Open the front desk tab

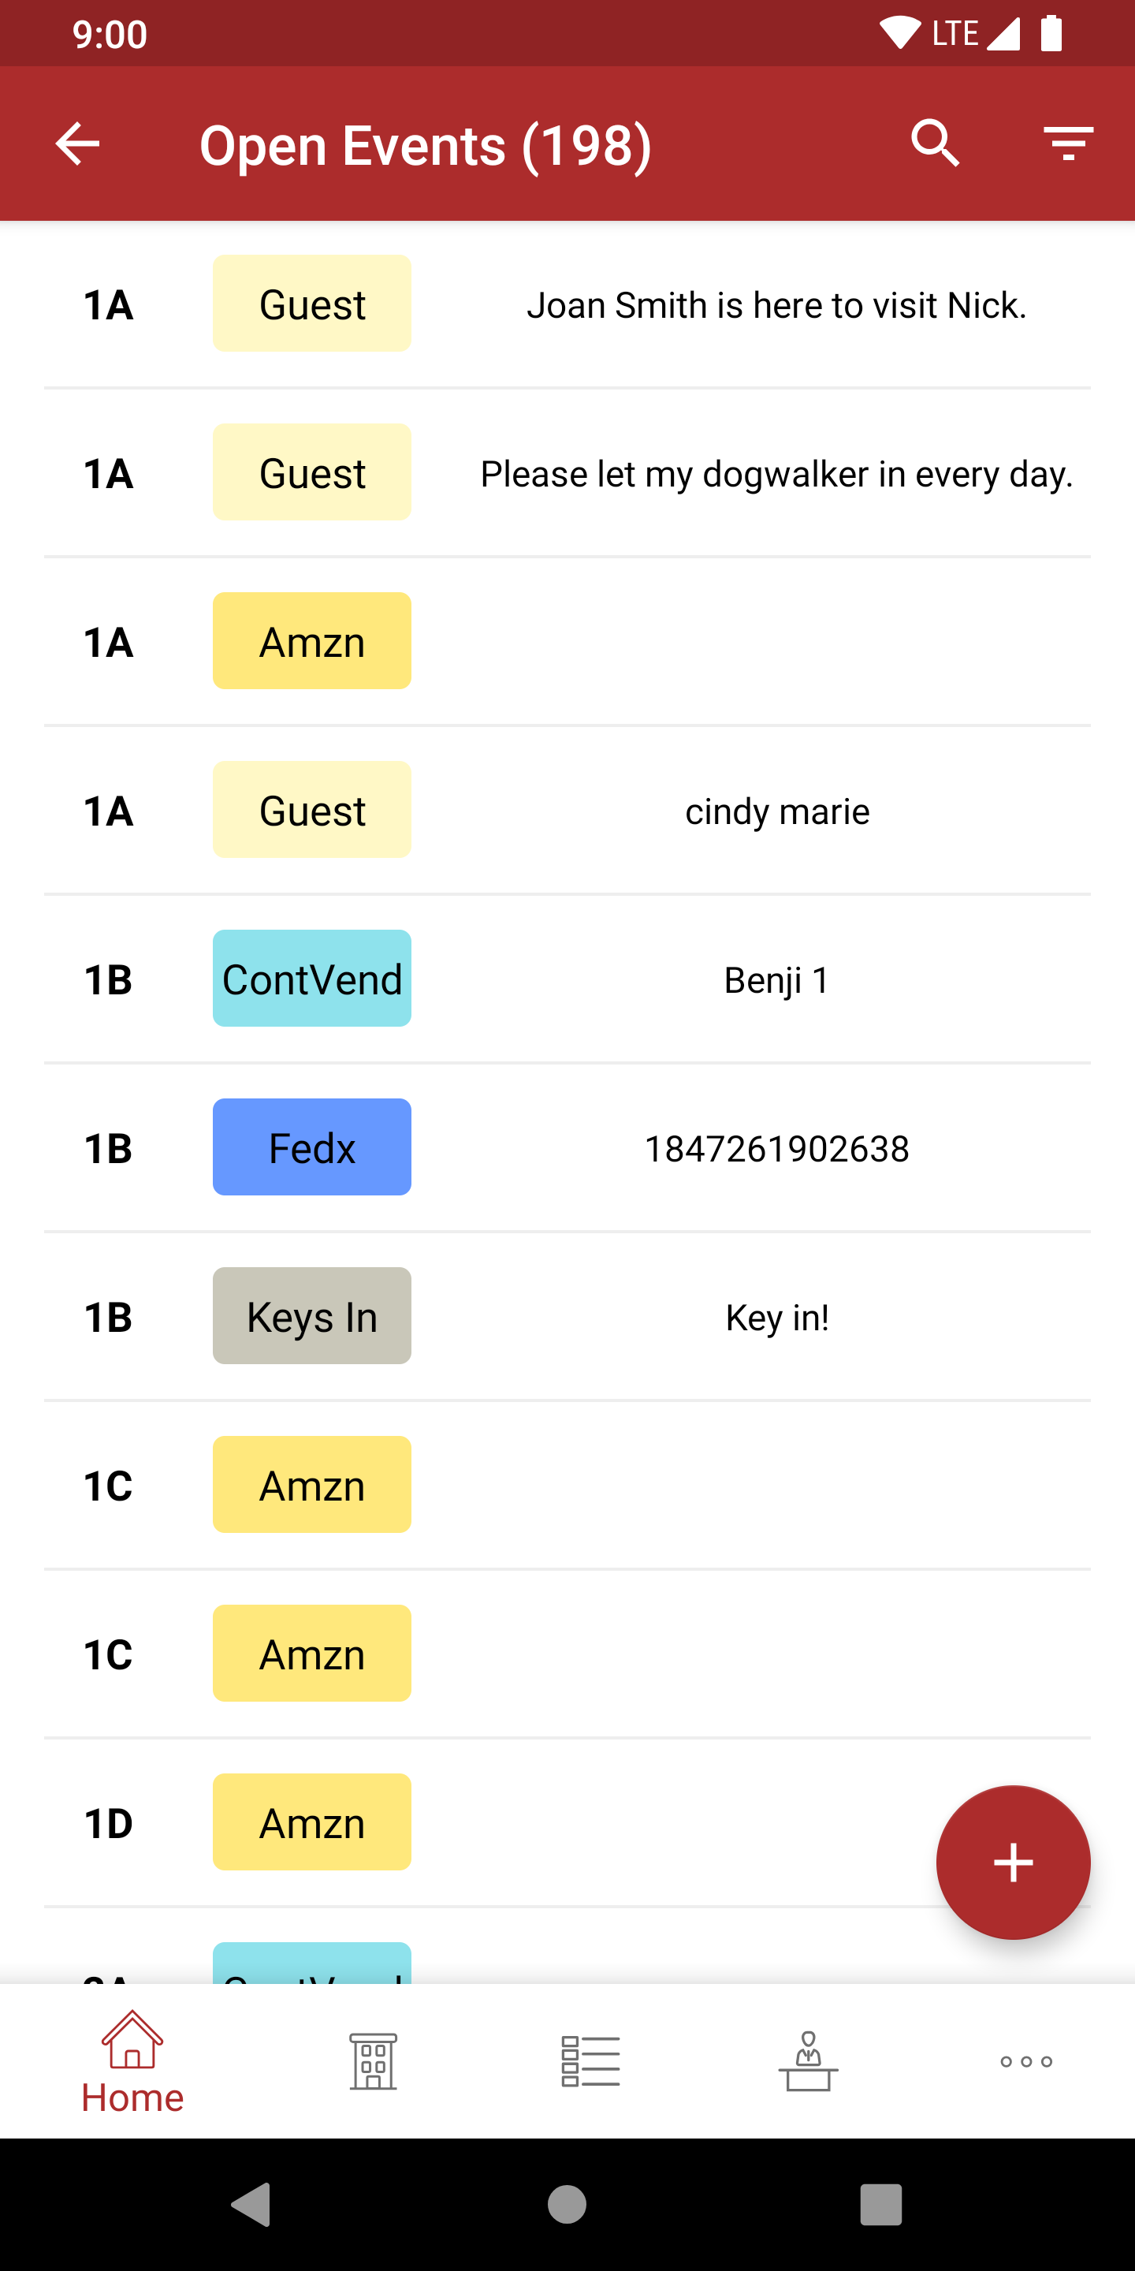click(808, 2061)
